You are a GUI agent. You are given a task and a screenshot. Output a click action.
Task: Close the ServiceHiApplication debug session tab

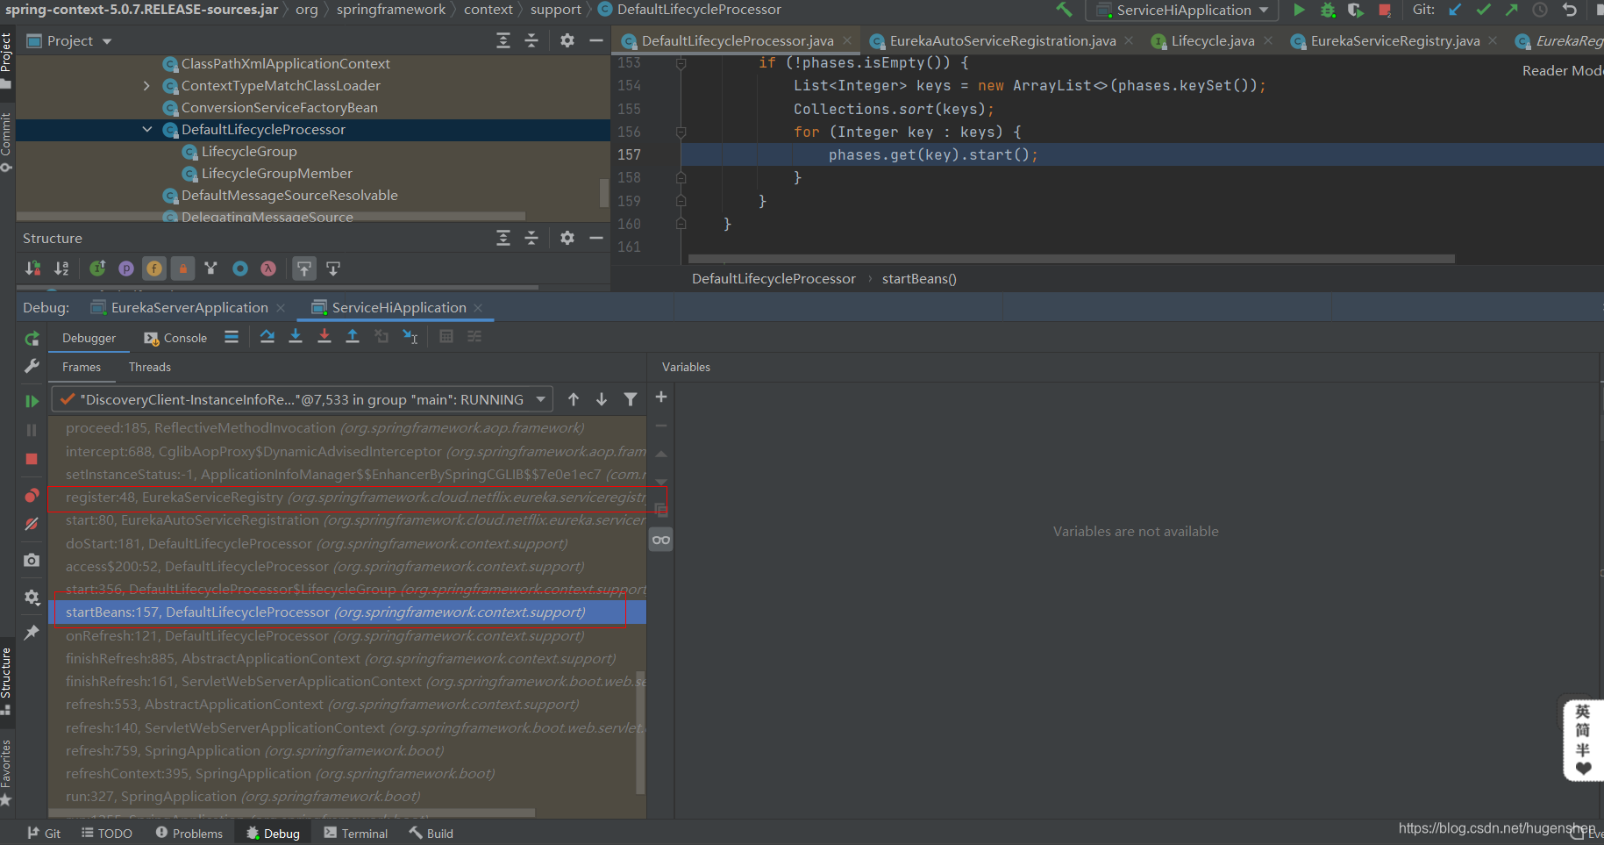(478, 308)
